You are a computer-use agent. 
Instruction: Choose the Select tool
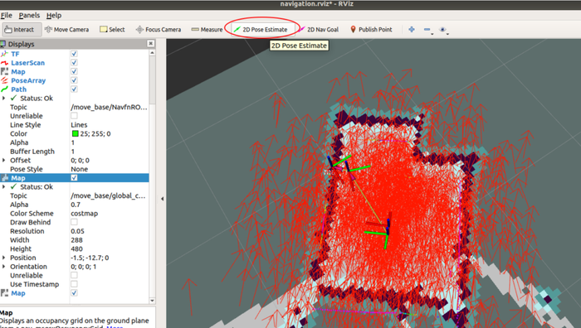112,30
